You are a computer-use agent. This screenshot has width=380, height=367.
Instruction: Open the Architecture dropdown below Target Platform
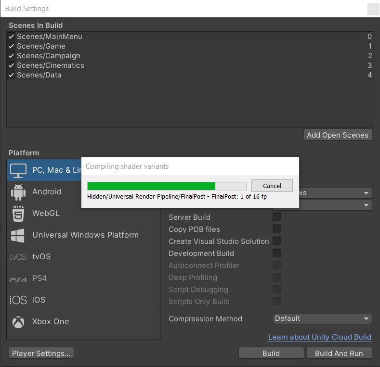pyautogui.click(x=335, y=205)
